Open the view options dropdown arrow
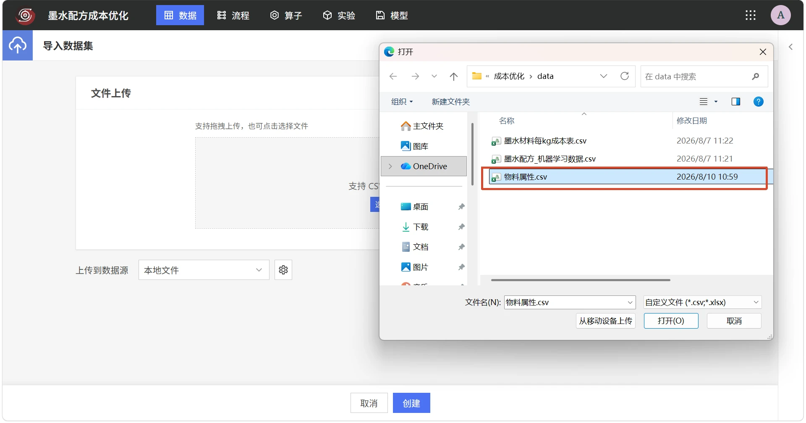The height and width of the screenshot is (423, 806). pyautogui.click(x=716, y=102)
